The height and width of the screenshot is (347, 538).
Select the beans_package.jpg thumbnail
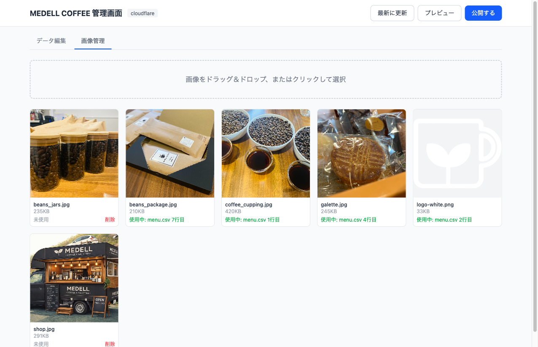tap(169, 153)
